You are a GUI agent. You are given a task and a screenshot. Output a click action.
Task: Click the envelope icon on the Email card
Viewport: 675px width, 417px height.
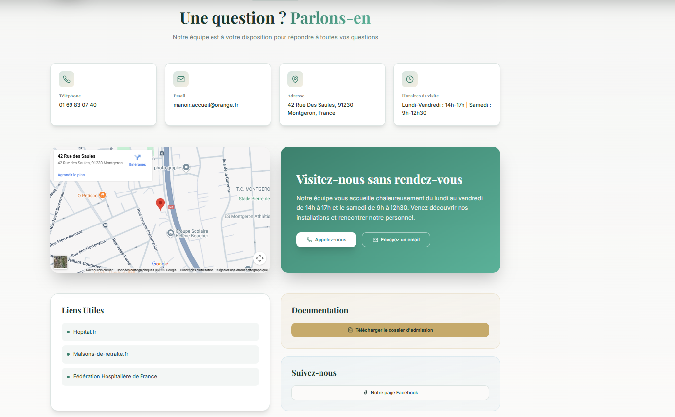pos(180,79)
